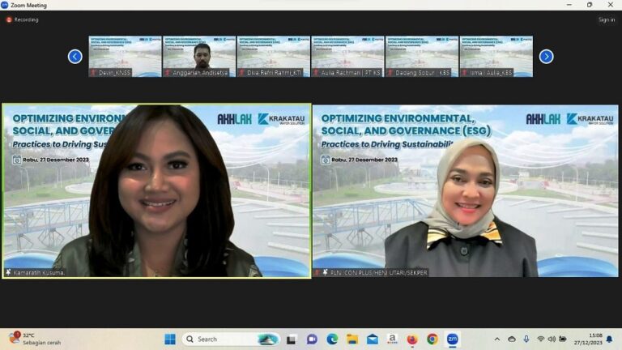Click Zoom icon in taskbar
The width and height of the screenshot is (622, 350).
(453, 339)
